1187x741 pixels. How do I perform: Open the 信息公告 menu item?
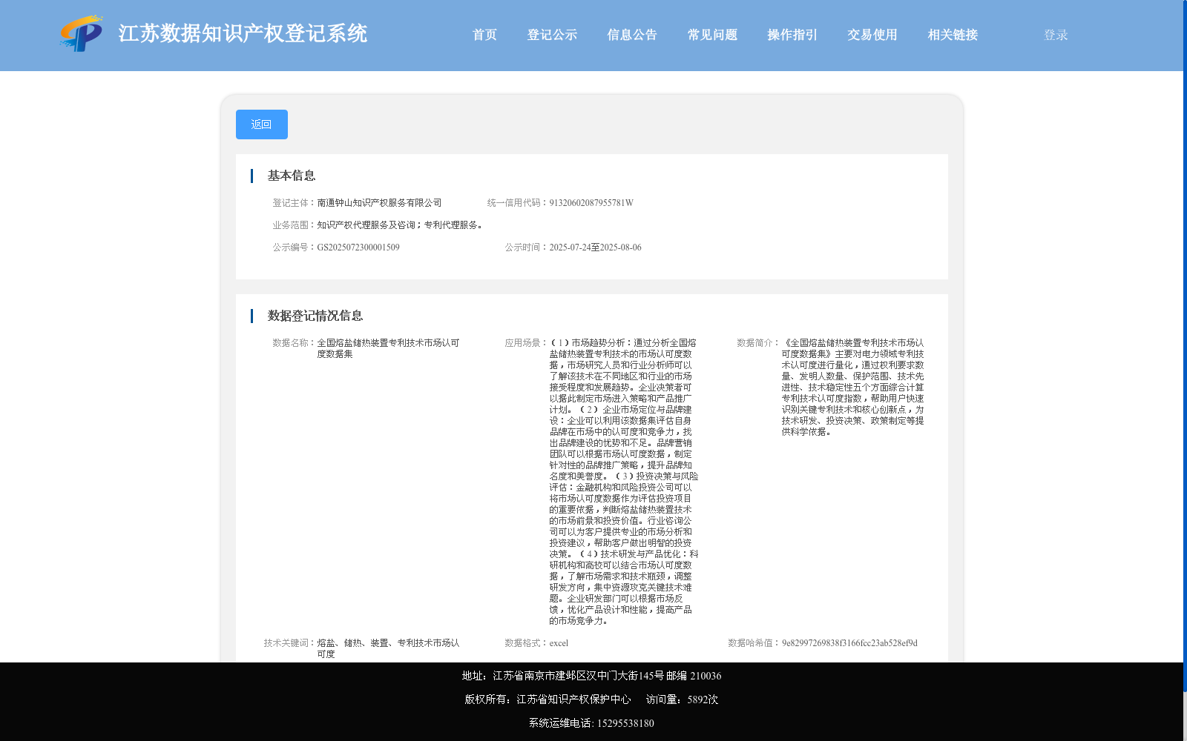[632, 35]
